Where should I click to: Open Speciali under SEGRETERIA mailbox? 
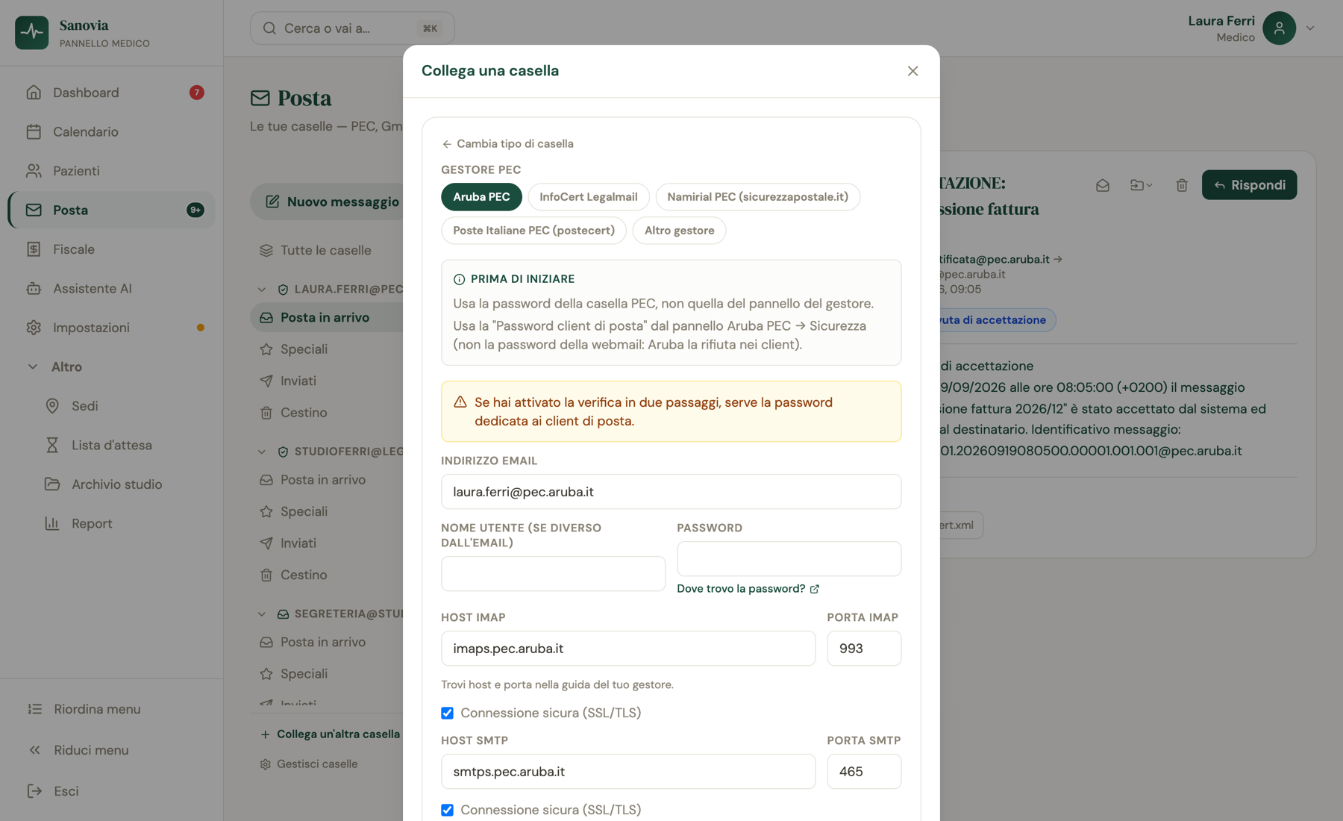pos(326,674)
